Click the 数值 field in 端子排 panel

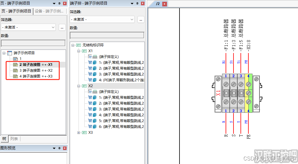pyautogui.click(x=107, y=35)
